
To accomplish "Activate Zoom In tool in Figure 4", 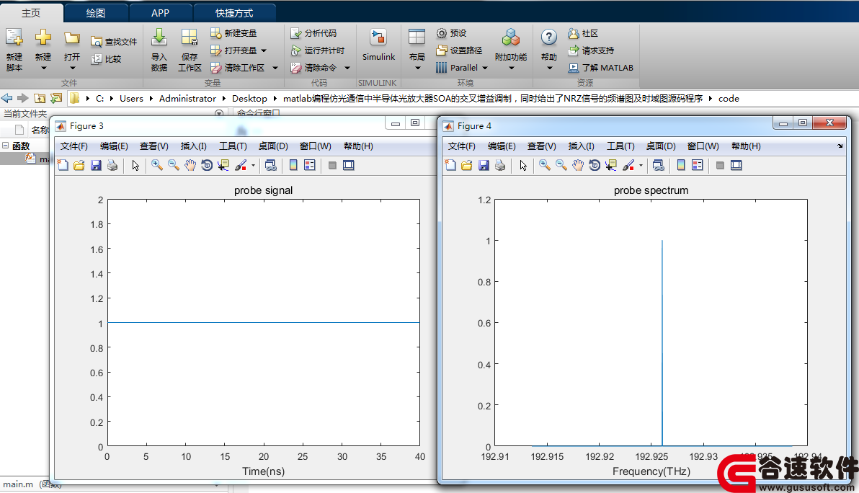I will click(x=544, y=166).
